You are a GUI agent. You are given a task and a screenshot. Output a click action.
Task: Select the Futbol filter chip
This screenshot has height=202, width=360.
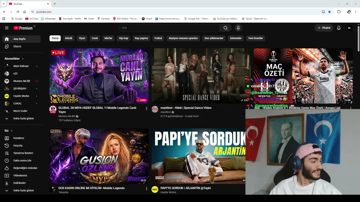tap(158, 38)
